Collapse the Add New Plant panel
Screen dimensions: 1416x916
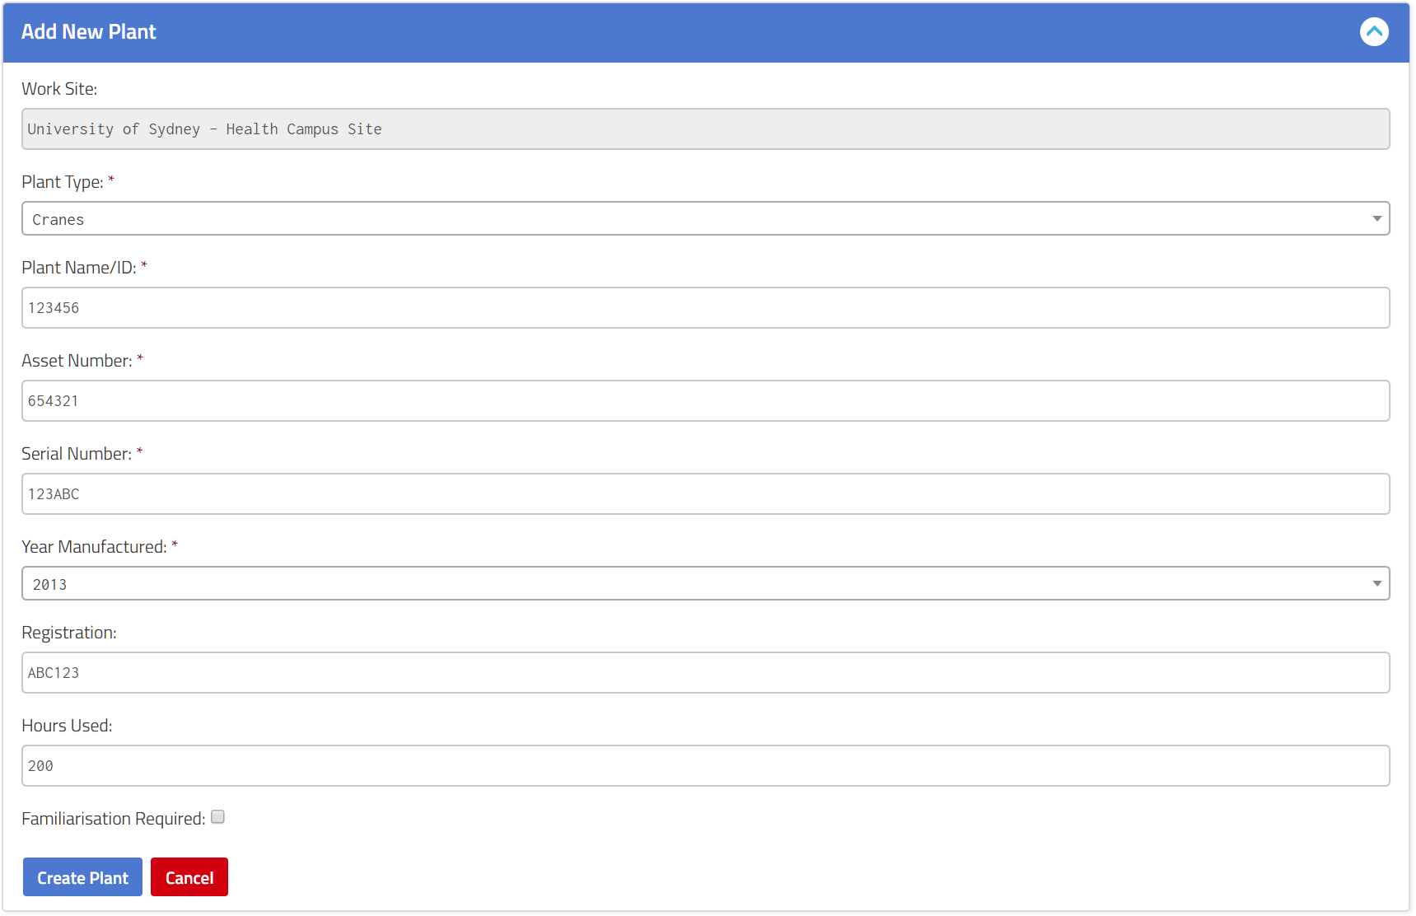click(x=1374, y=32)
